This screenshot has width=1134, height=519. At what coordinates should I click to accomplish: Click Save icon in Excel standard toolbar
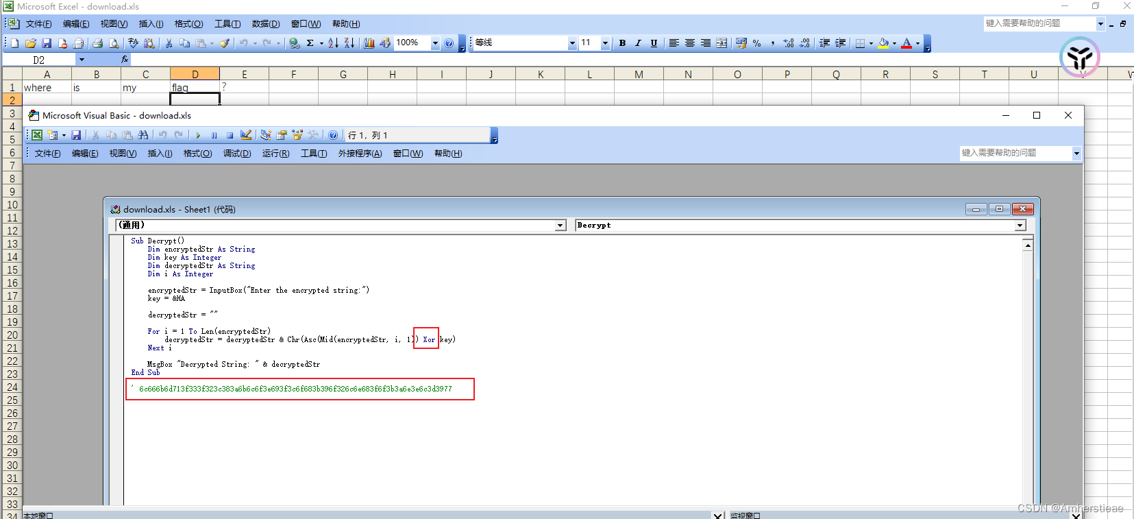47,43
